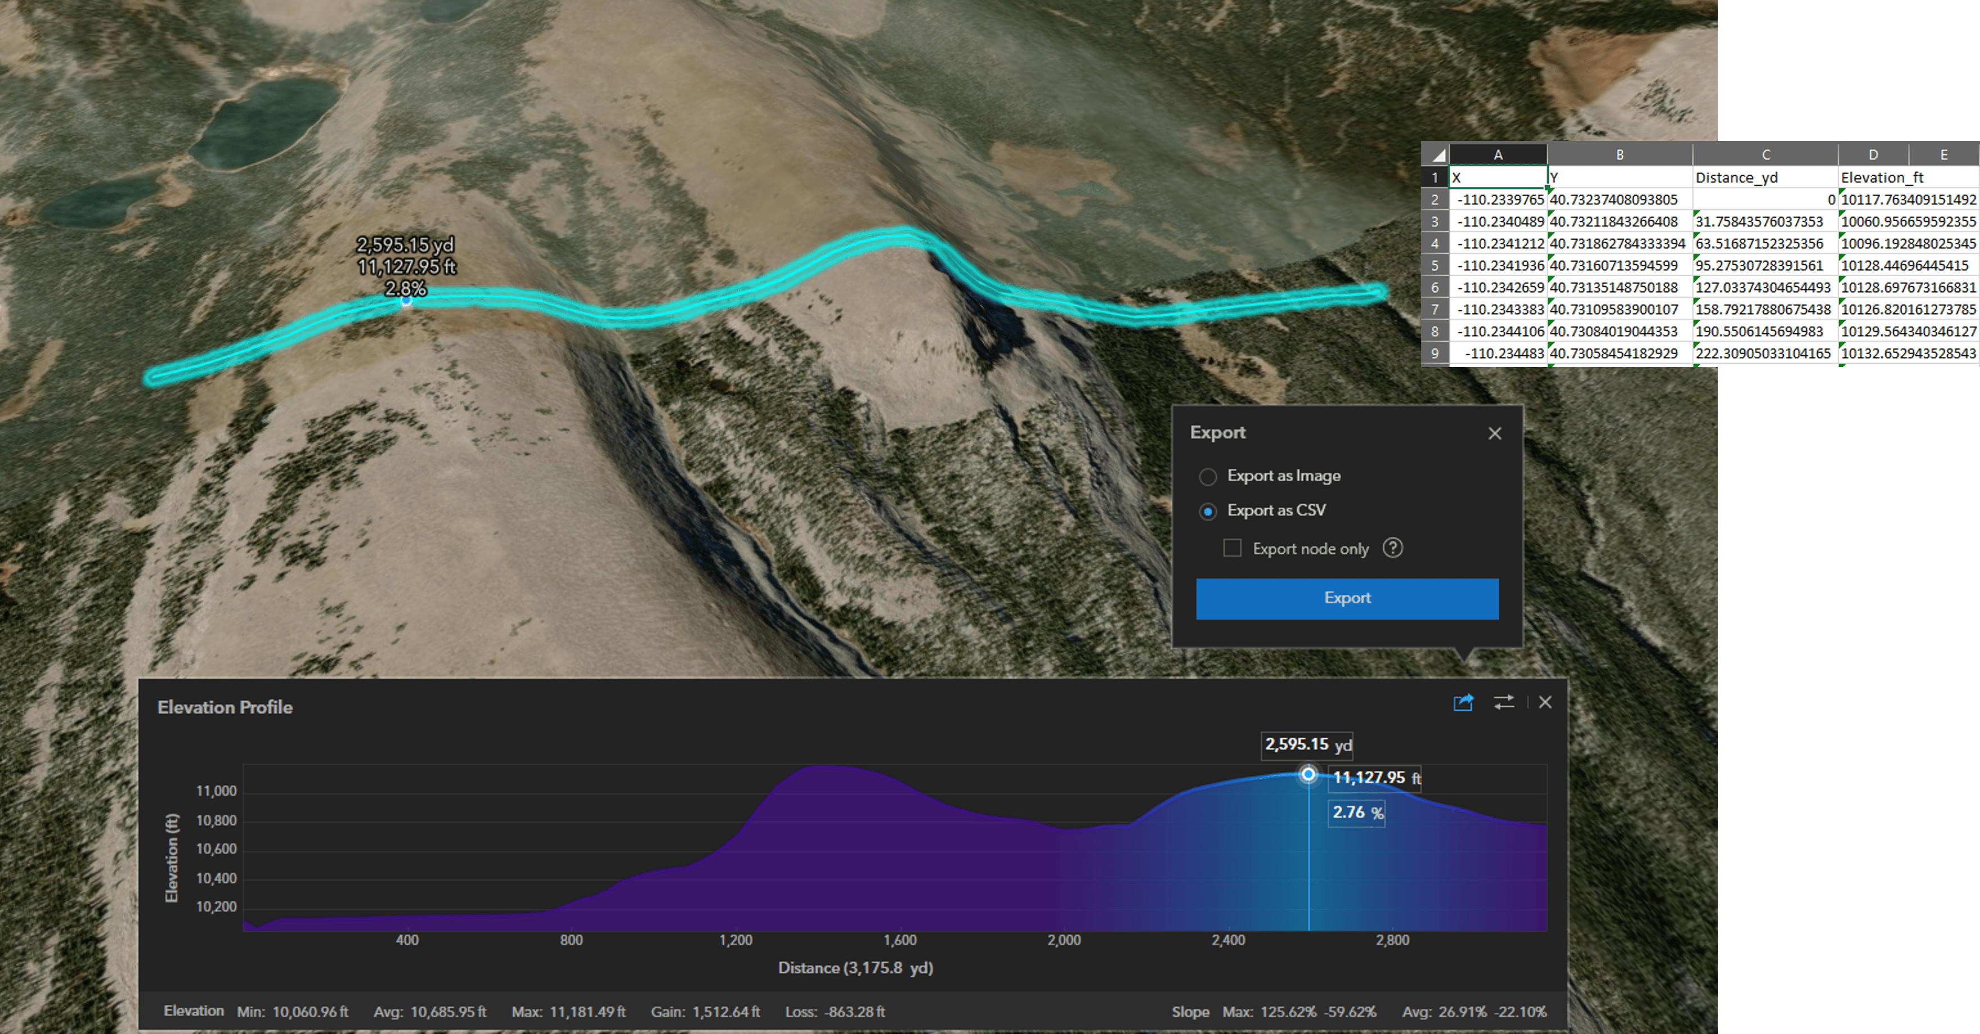Click the export share icon in Elevation Profile
The width and height of the screenshot is (1980, 1034).
click(1463, 702)
